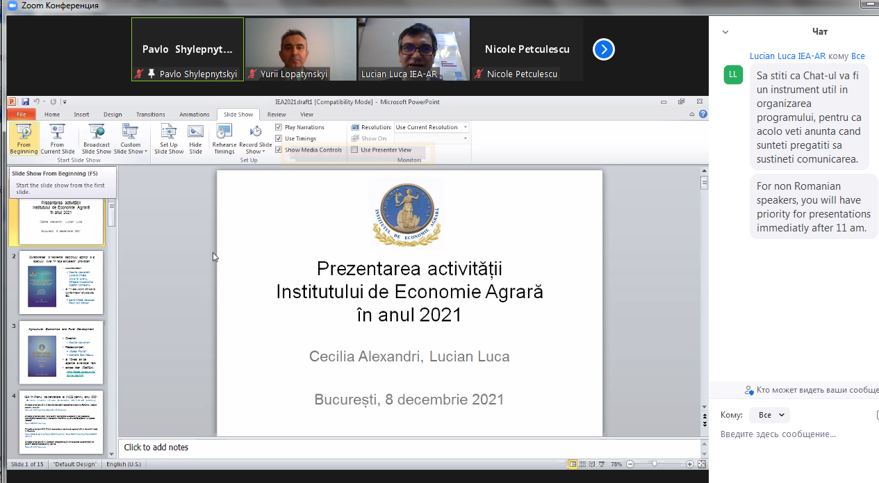Click the Zoom logo in window title

tap(11, 6)
